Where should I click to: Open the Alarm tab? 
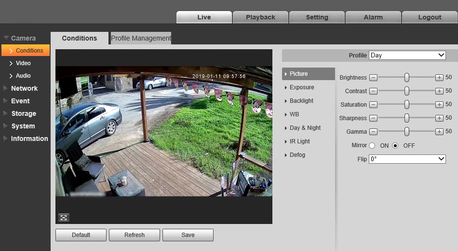[373, 17]
